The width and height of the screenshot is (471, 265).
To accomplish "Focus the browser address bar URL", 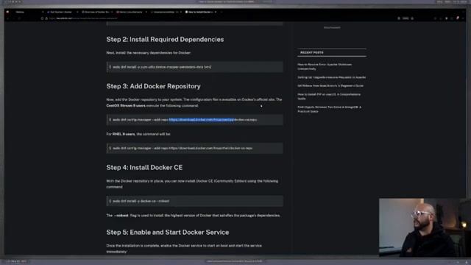I will coord(83,18).
